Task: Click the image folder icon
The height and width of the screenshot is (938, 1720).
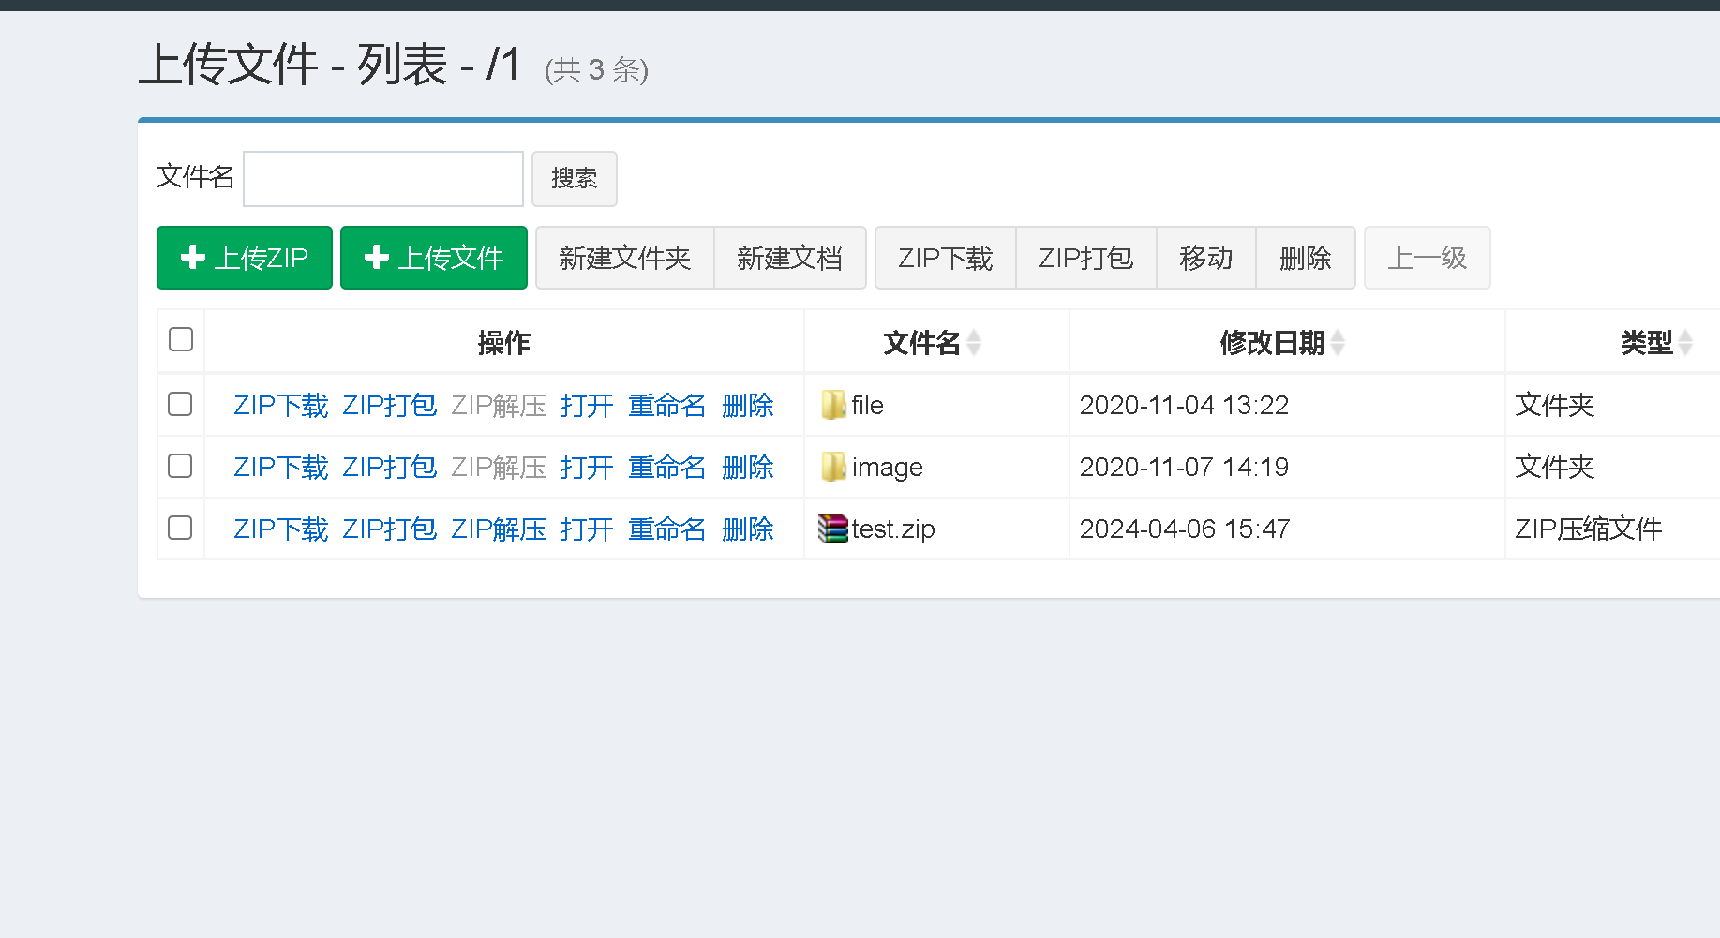Action: [833, 467]
